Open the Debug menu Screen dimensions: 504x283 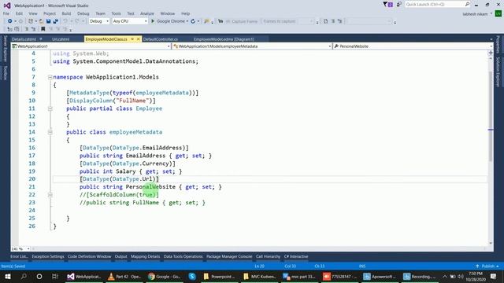point(83,13)
